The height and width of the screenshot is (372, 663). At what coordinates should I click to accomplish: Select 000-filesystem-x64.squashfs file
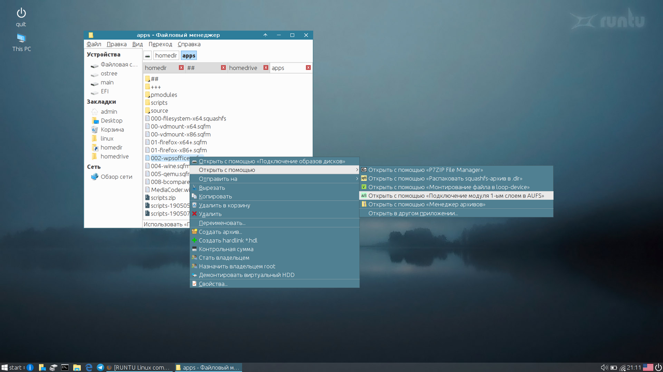click(x=185, y=118)
